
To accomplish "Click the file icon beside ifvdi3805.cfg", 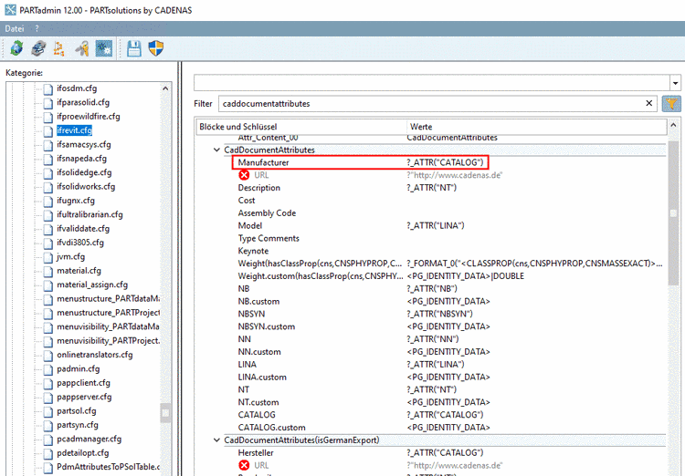I will point(48,243).
